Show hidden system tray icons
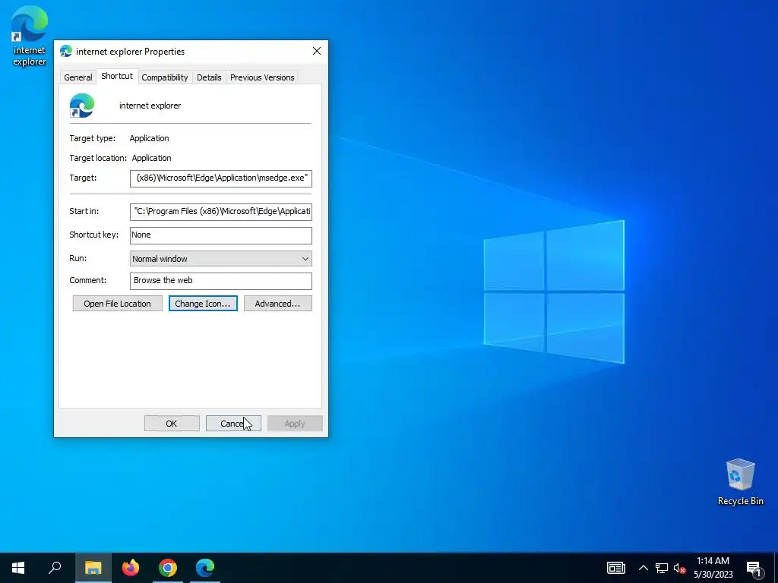 tap(643, 568)
